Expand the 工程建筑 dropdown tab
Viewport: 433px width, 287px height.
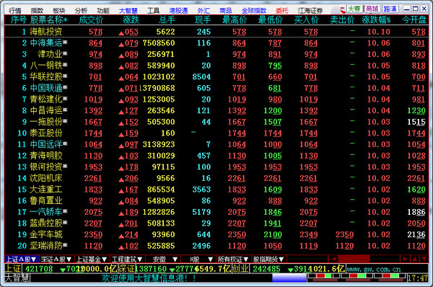(x=127, y=259)
